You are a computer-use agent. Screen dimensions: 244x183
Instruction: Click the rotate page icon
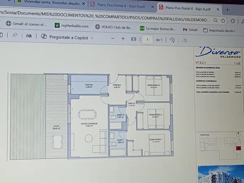click(172, 40)
